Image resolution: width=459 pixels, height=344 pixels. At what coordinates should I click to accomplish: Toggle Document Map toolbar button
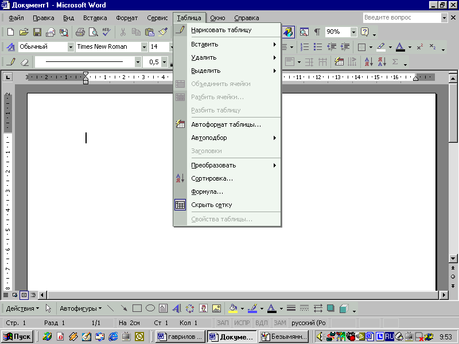coord(304,32)
